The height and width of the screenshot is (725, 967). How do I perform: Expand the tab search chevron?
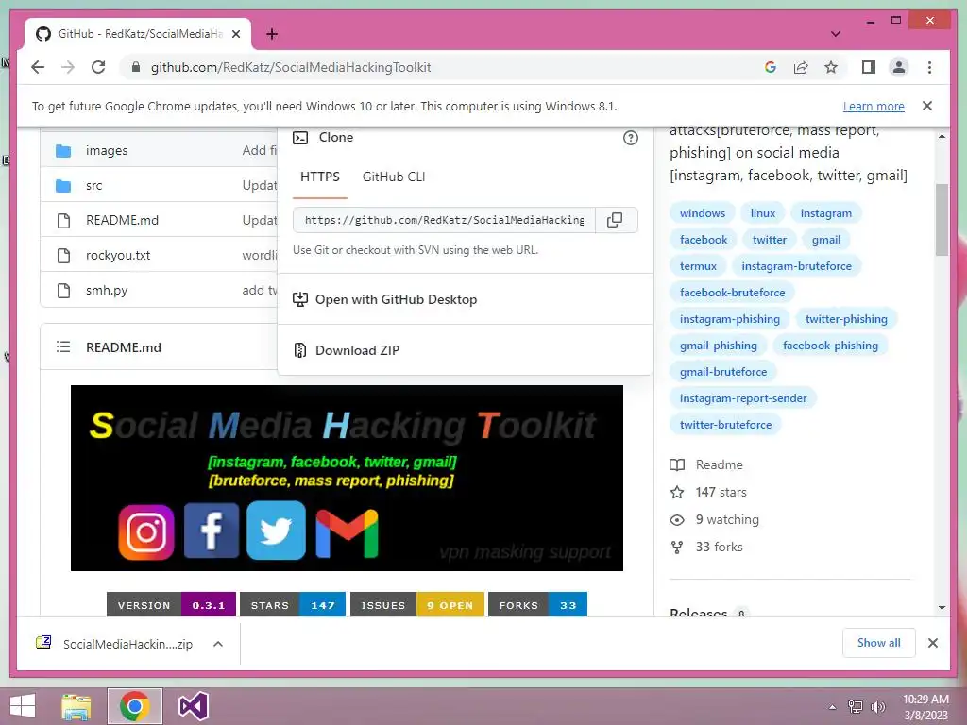(836, 34)
